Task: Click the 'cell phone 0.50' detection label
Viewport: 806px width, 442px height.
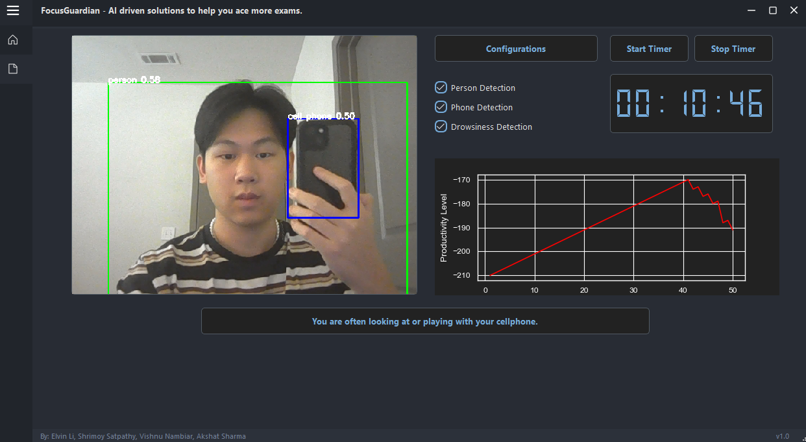Action: point(321,116)
